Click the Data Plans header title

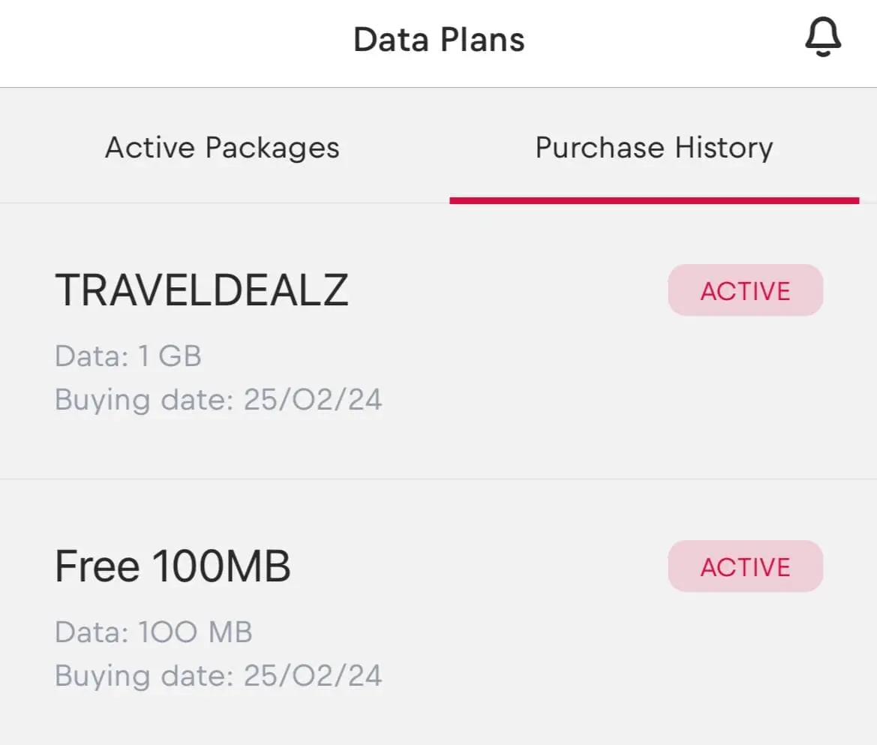click(x=439, y=39)
